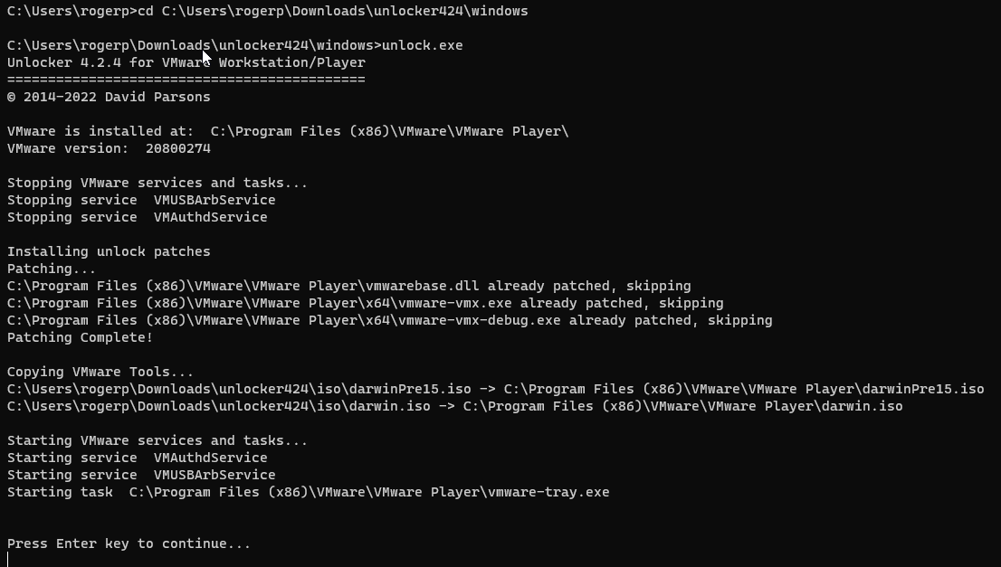The height and width of the screenshot is (567, 1001).
Task: Click the 'Stopping VMware services and tasks...' line
Action: pos(157,183)
